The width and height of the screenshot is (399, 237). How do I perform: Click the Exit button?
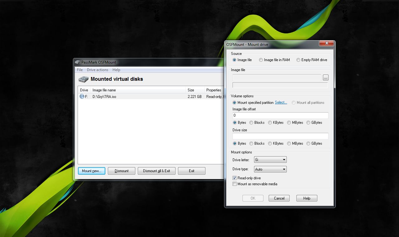(x=192, y=171)
